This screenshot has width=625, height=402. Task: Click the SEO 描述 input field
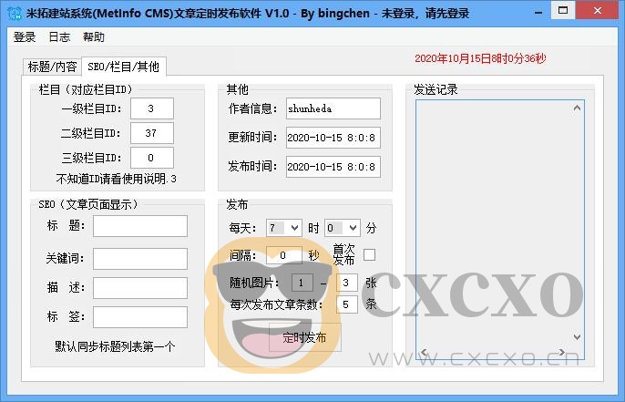(140, 288)
